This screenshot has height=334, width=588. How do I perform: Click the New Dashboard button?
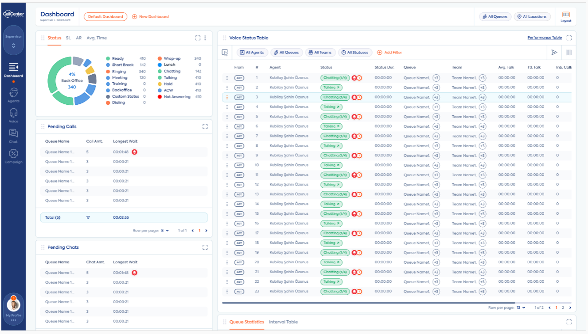click(150, 17)
